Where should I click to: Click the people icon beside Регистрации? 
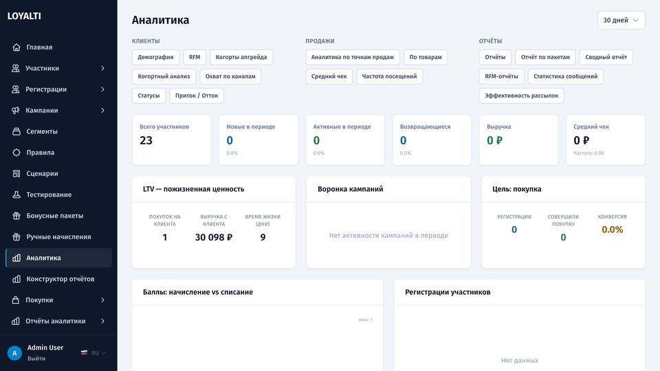click(x=16, y=89)
